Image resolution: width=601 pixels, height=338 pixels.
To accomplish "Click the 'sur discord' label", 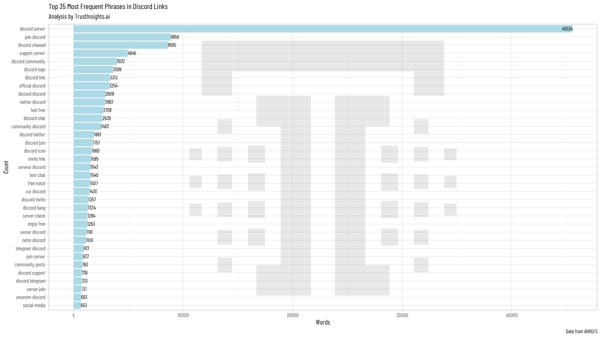I will pos(35,192).
